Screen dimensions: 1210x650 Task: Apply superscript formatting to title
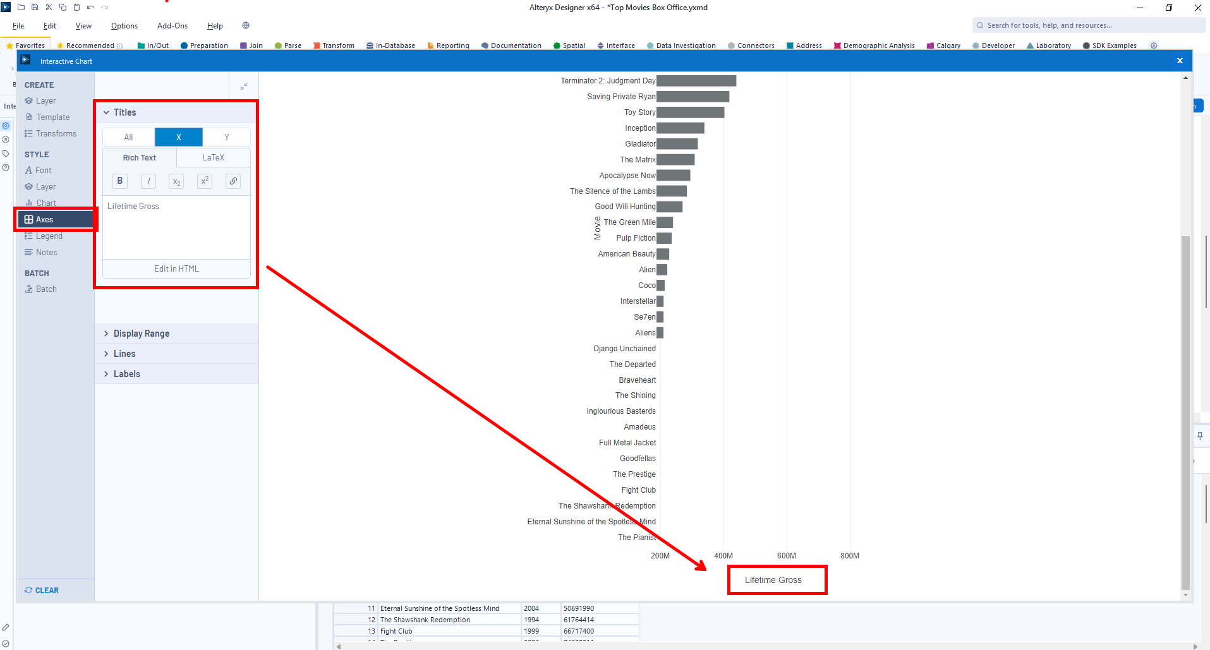point(205,181)
